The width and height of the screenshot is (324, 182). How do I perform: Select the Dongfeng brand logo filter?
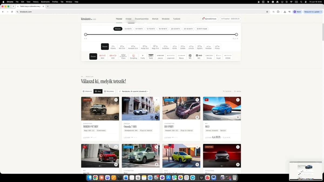133,56
